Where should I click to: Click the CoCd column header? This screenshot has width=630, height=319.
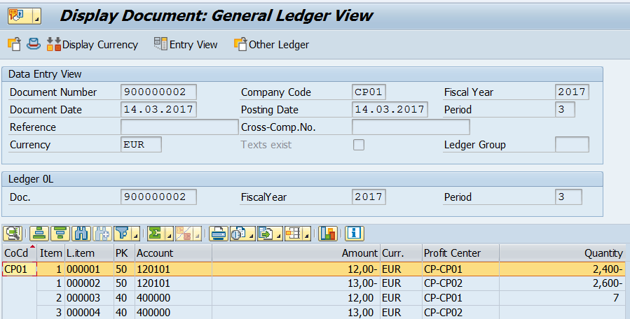coord(20,253)
